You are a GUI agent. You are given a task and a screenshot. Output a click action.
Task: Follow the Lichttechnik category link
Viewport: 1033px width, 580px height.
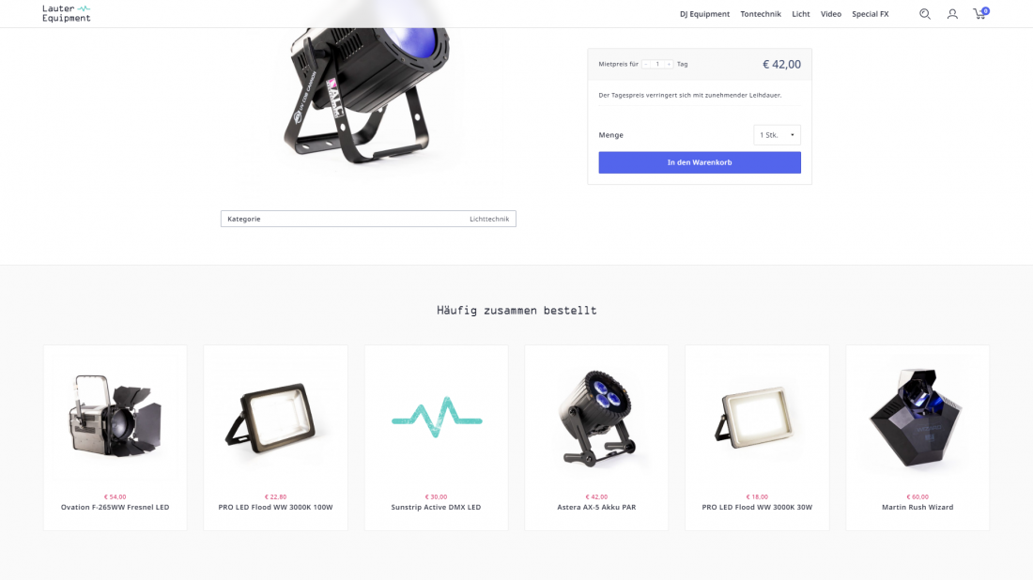pos(489,219)
